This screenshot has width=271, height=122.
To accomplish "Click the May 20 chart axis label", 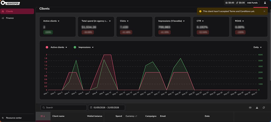I will 178,93.
